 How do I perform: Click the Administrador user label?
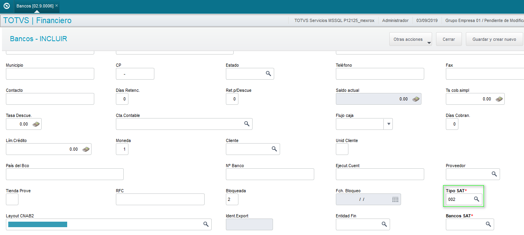[x=395, y=20]
